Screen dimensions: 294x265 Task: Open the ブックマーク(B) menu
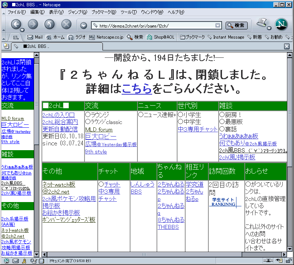[104, 12]
